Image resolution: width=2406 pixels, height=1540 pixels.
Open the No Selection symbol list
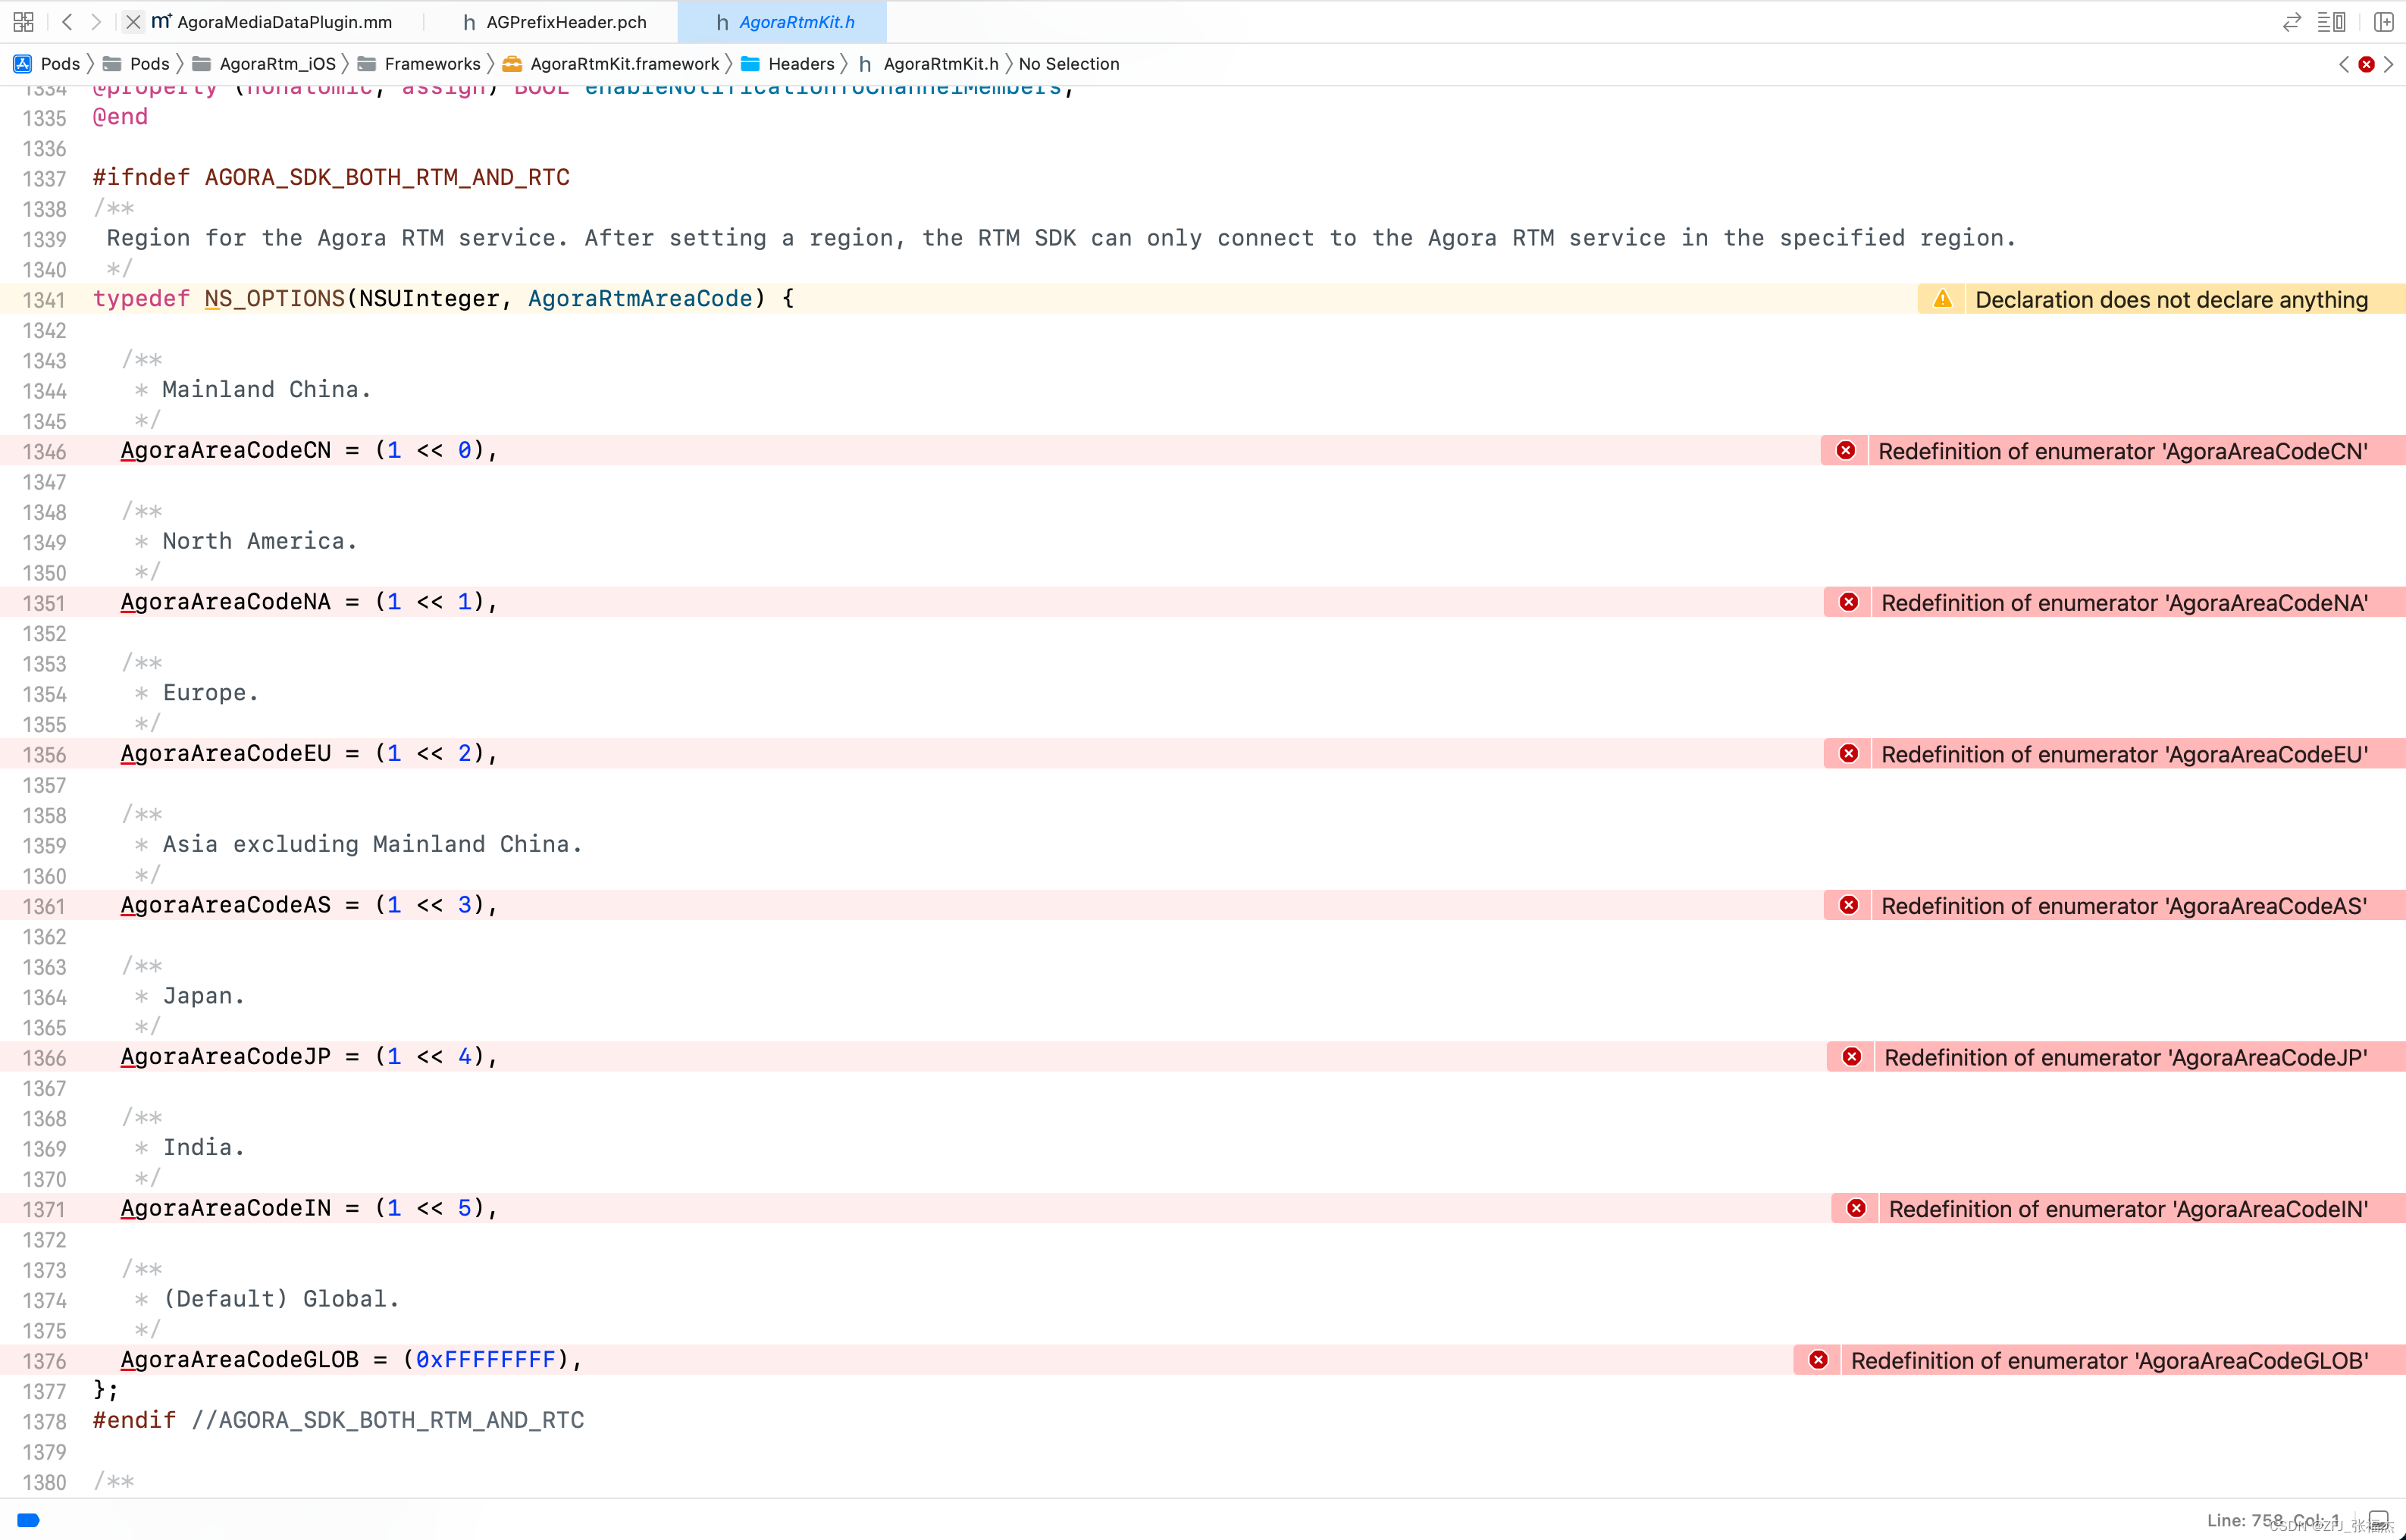1068,64
